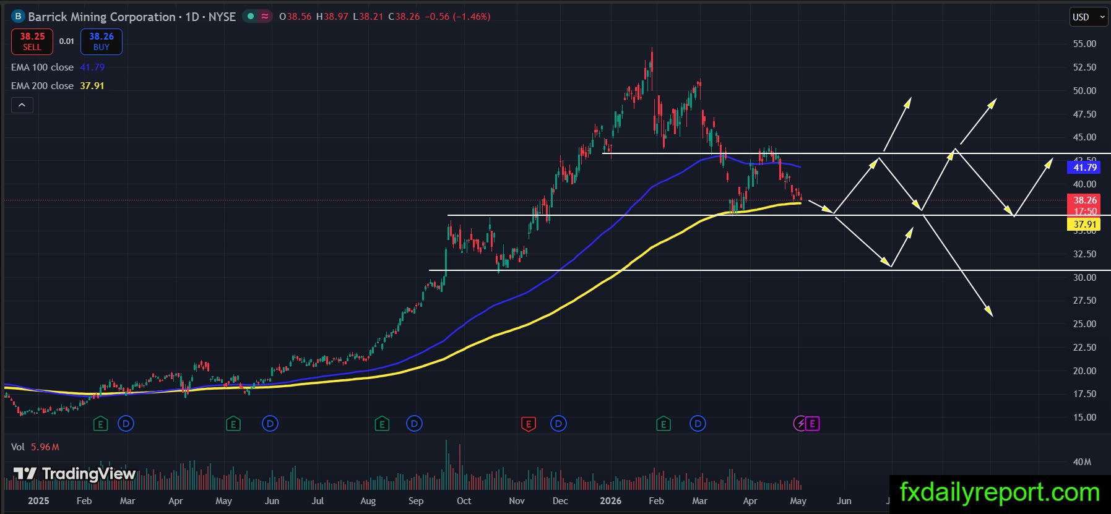The image size is (1111, 514).
Task: Click the 30.00 price axis label
Action: 1084,277
